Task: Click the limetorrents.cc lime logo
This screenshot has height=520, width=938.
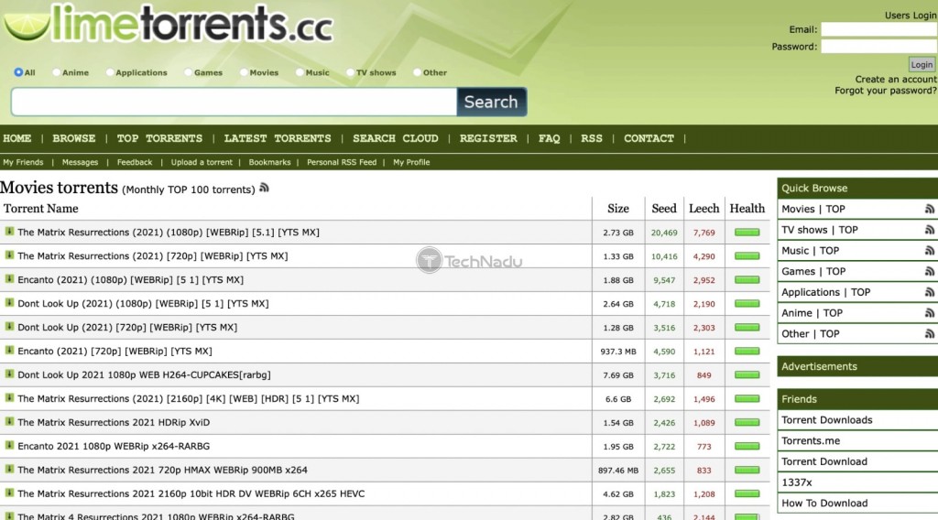Action: click(x=168, y=24)
